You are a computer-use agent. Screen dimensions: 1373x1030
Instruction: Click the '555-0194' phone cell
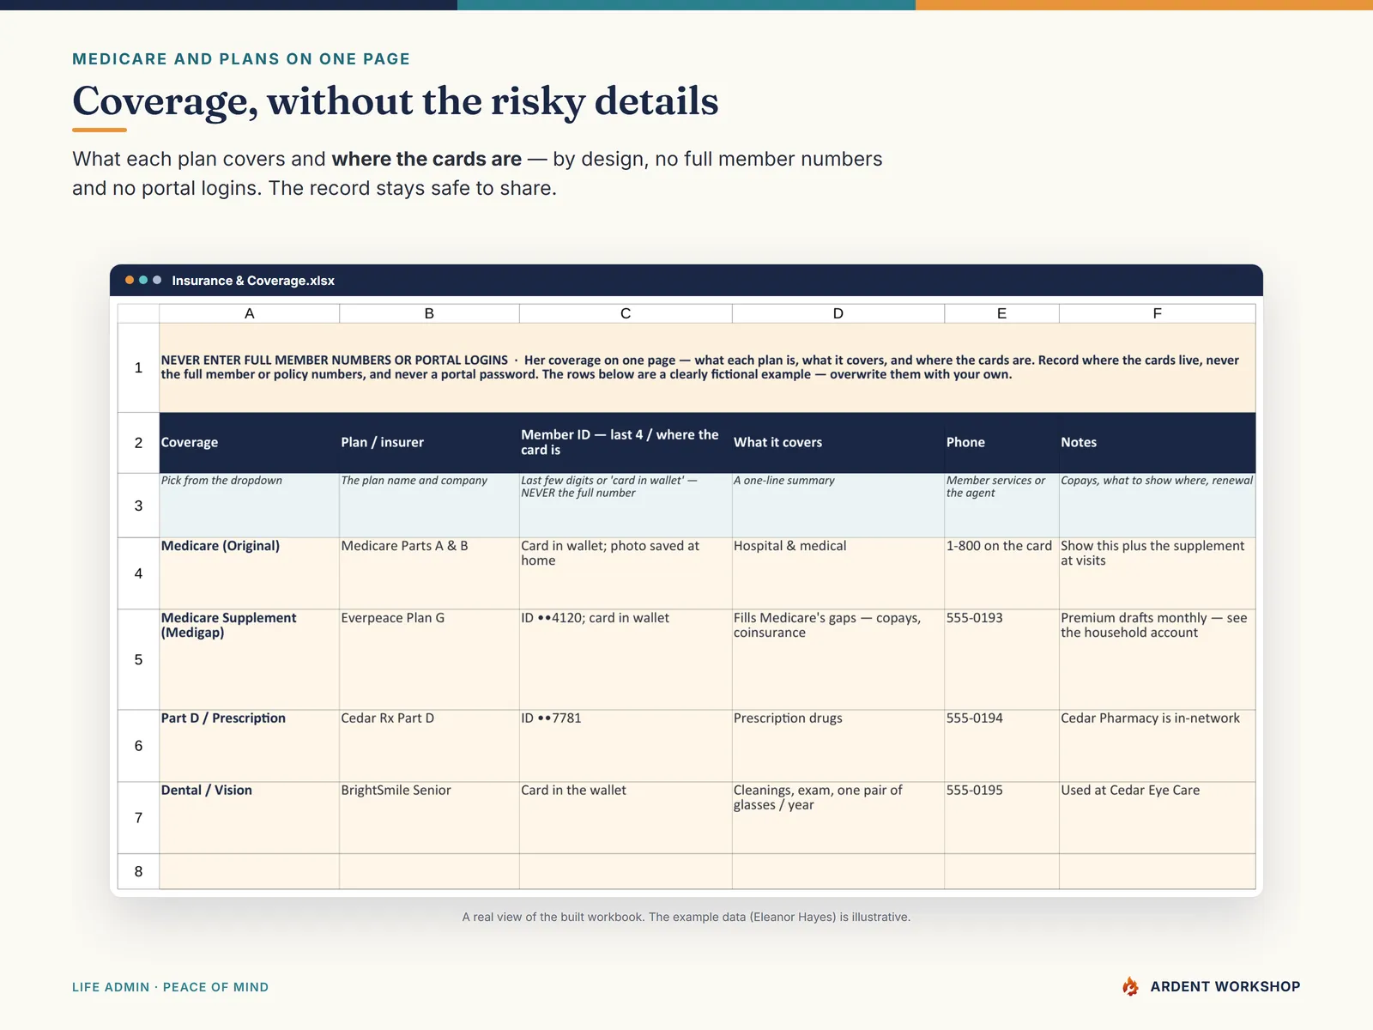(x=1001, y=746)
